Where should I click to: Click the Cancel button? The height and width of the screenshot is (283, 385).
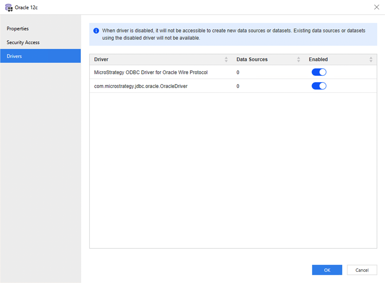tap(362, 270)
